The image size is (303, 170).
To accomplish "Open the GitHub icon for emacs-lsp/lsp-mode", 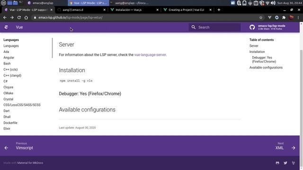I will tap(252, 27).
